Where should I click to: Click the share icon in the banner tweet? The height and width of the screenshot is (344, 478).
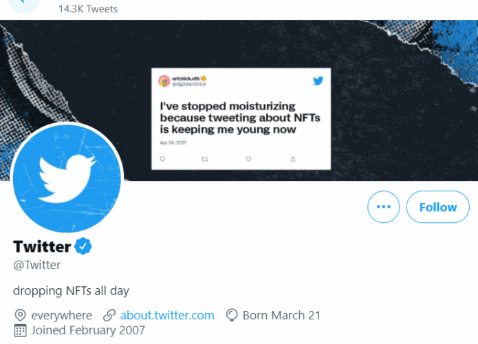pos(293,158)
